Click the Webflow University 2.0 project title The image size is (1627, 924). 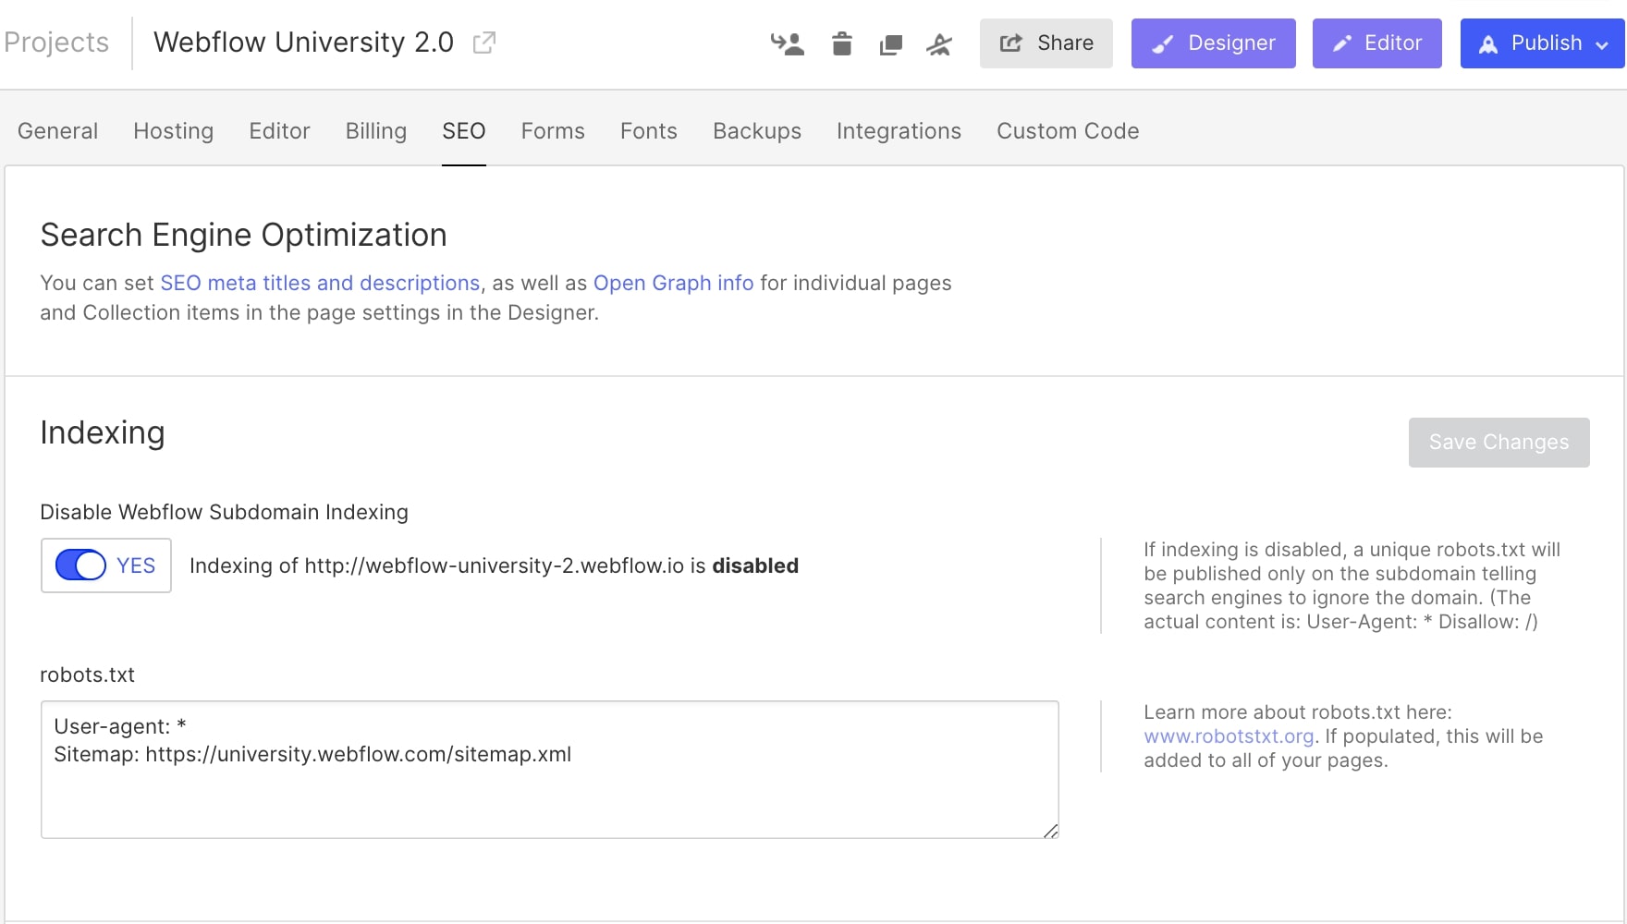pos(303,43)
